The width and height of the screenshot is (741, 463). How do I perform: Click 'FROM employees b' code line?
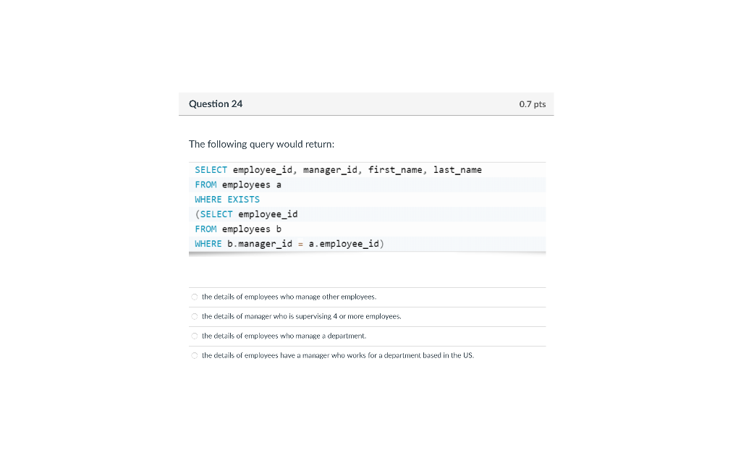[238, 229]
